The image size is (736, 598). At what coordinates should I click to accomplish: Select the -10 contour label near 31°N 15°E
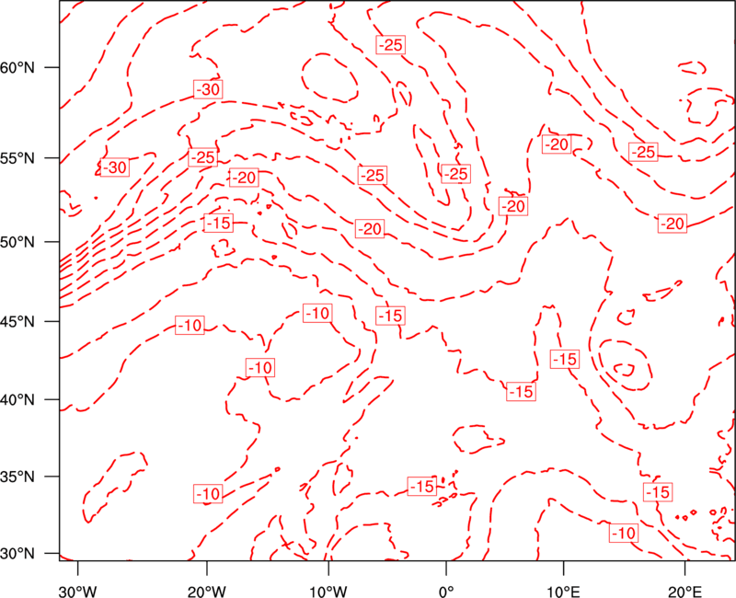tap(624, 534)
